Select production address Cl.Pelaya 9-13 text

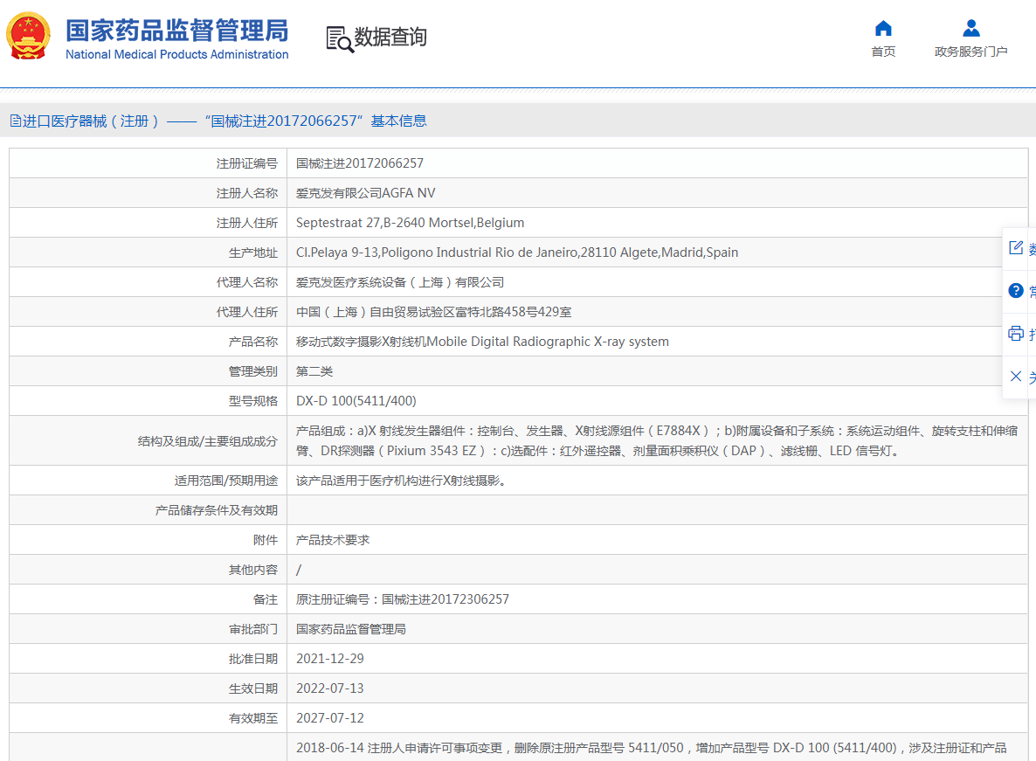coord(517,253)
